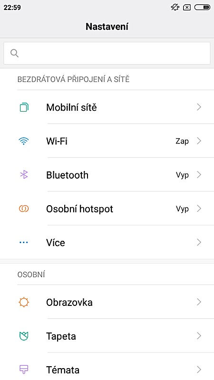The width and height of the screenshot is (214, 380).
Task: Tap the Wi-Fi Zap status value
Action: [x=182, y=141]
